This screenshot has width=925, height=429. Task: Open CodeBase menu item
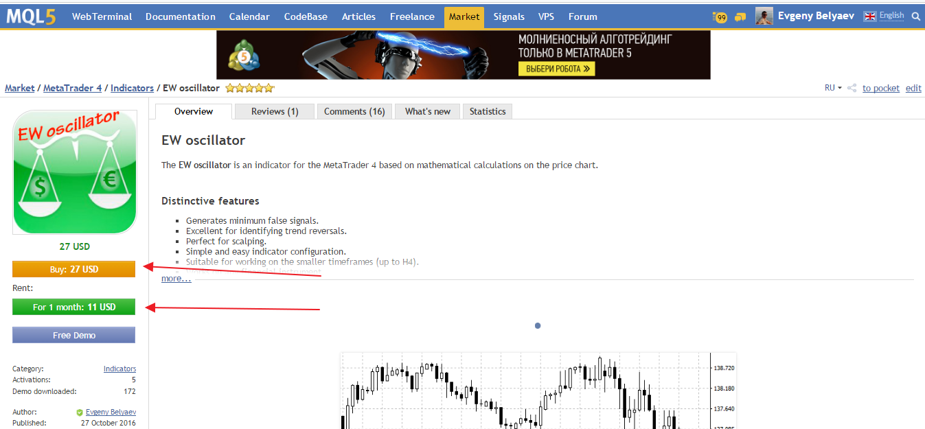tap(306, 16)
